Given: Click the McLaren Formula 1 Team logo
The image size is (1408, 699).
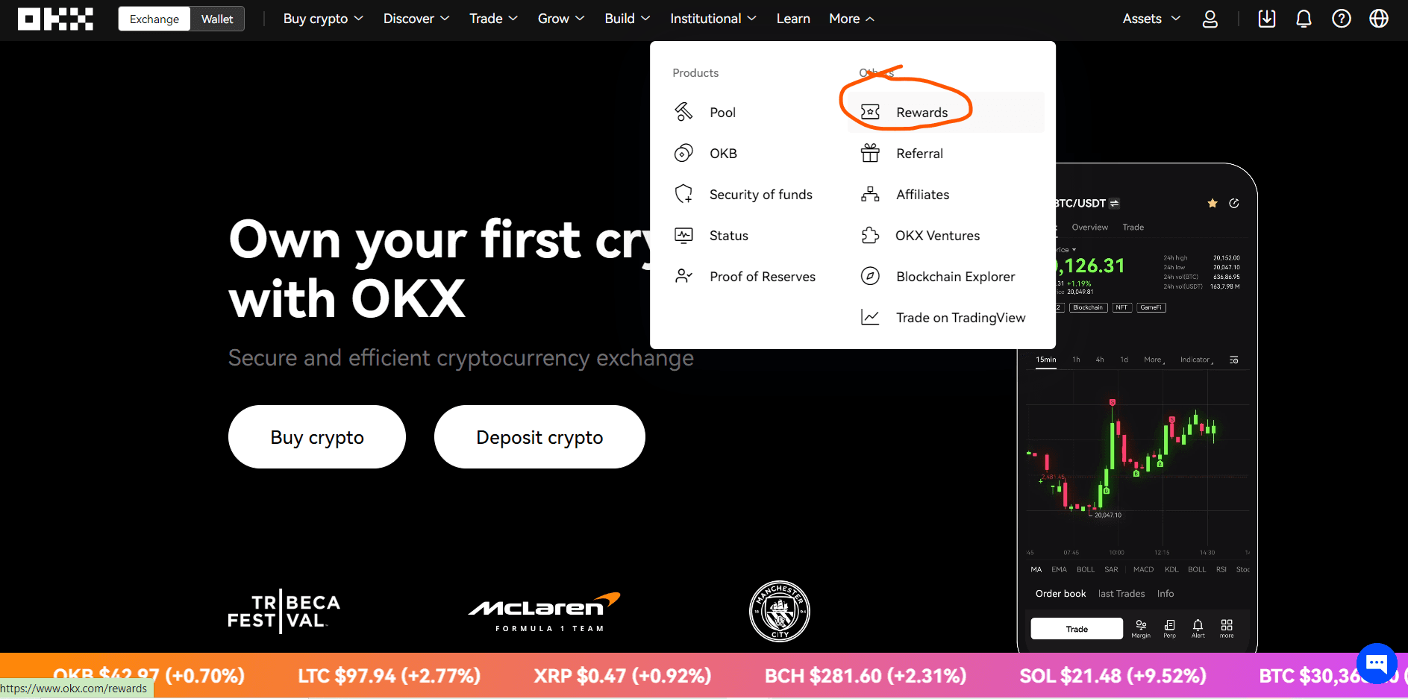Looking at the screenshot, I should pos(545,612).
